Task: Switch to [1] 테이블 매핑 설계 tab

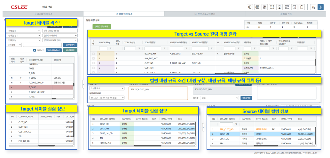Action: pos(43,14)
